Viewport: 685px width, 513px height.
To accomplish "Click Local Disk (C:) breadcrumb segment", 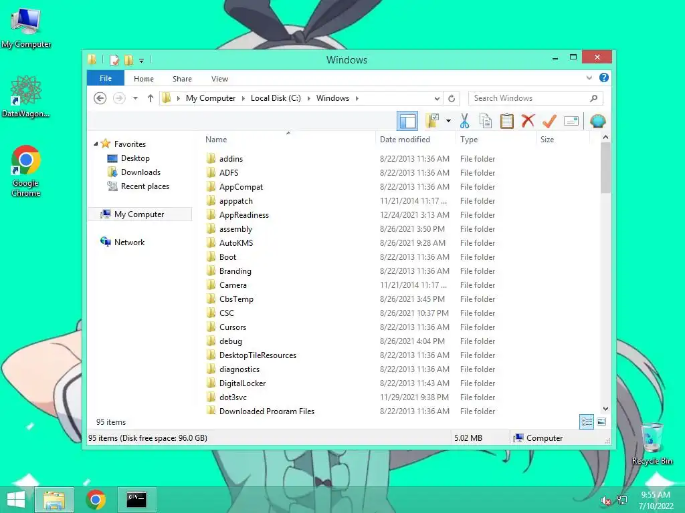I will (276, 98).
